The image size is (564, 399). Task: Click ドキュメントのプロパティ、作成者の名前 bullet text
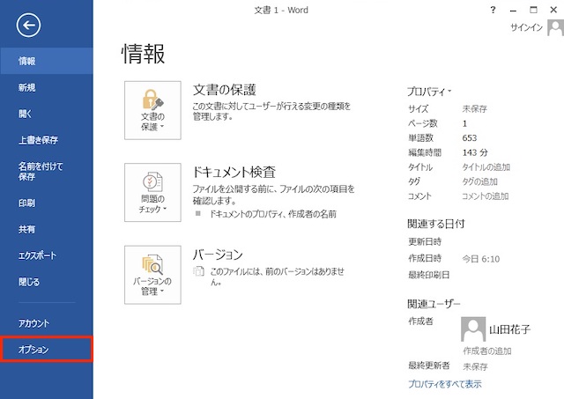(x=272, y=214)
